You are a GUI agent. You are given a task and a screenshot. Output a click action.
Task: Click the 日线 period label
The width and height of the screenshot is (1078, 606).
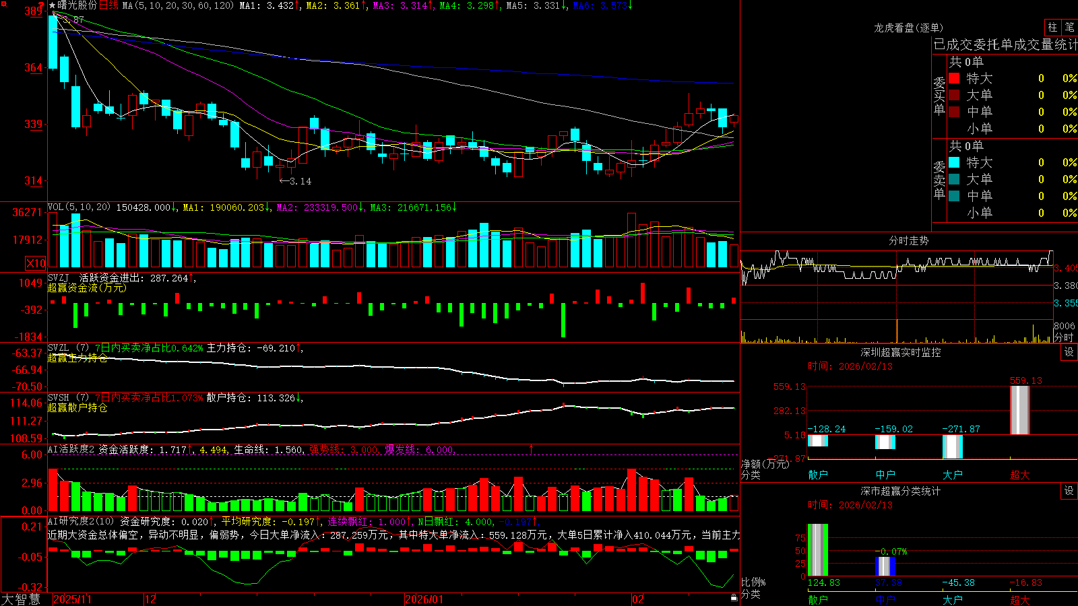(x=108, y=5)
